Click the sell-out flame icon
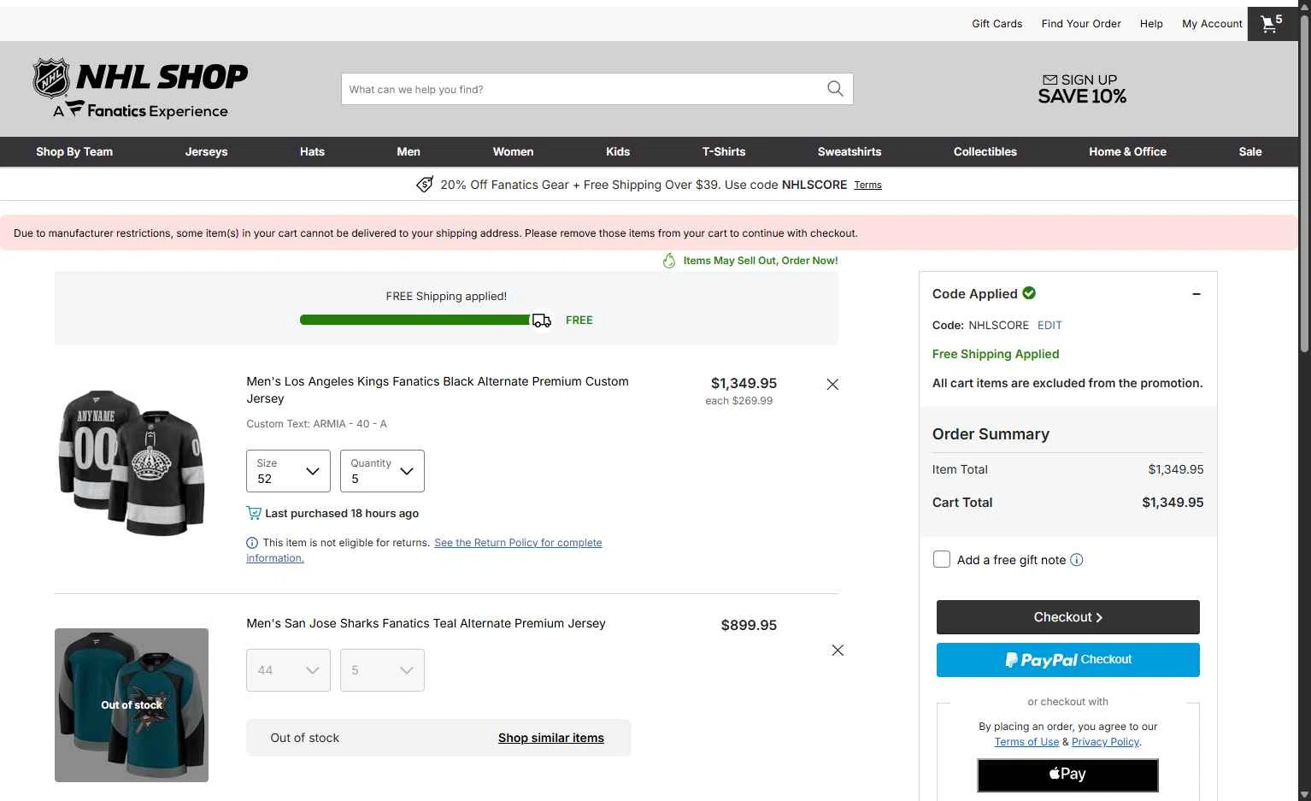 (x=669, y=261)
